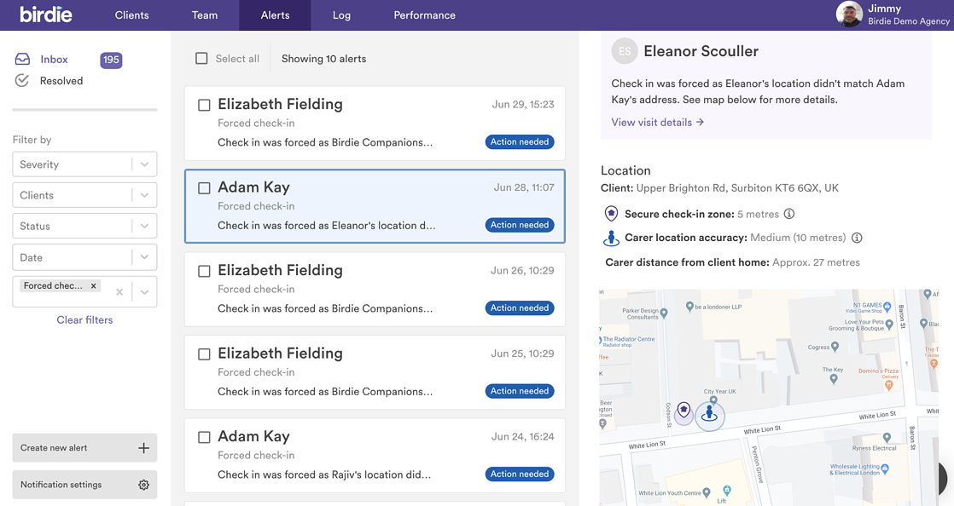Check the Elizabeth Fielding Jun 29 alert
Screen dimensions: 954x506
[205, 105]
